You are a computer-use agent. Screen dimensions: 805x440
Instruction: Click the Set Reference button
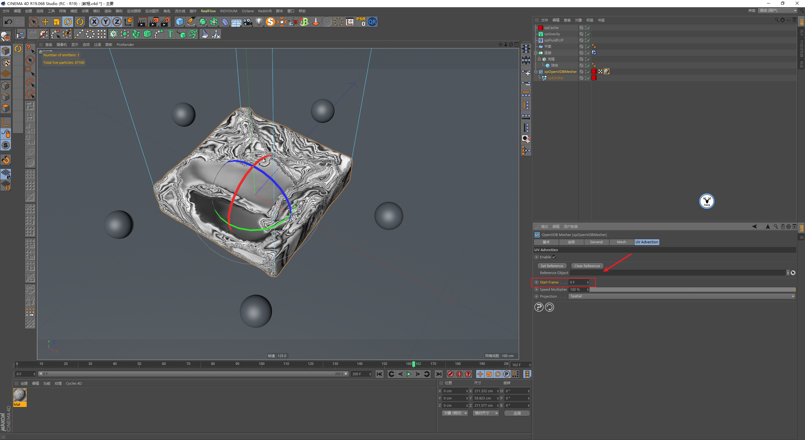click(x=552, y=266)
